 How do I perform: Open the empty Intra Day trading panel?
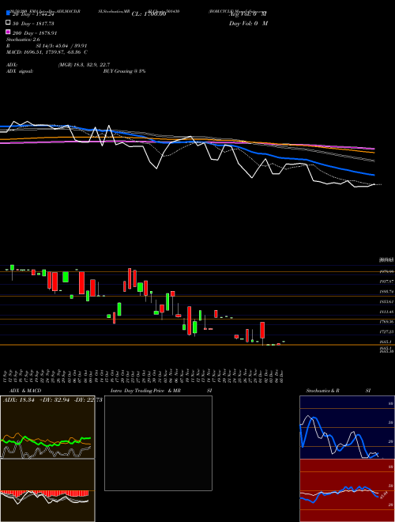[158, 443]
